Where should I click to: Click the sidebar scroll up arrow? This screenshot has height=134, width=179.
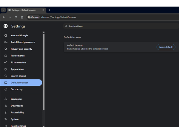44,32
